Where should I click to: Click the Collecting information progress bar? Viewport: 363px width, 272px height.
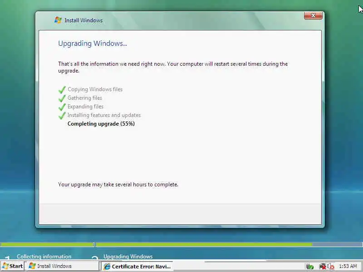coord(47,244)
